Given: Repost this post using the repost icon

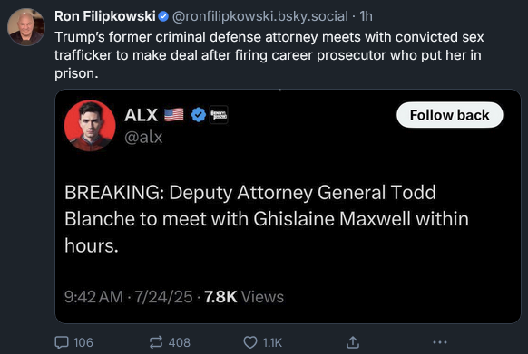Looking at the screenshot, I should 156,342.
